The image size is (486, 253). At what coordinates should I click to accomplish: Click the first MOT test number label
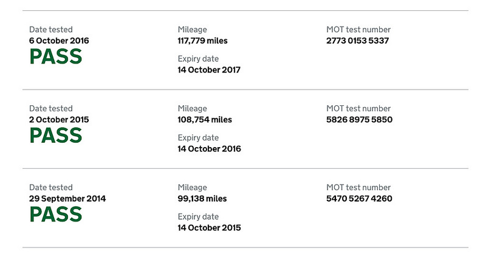tap(358, 30)
